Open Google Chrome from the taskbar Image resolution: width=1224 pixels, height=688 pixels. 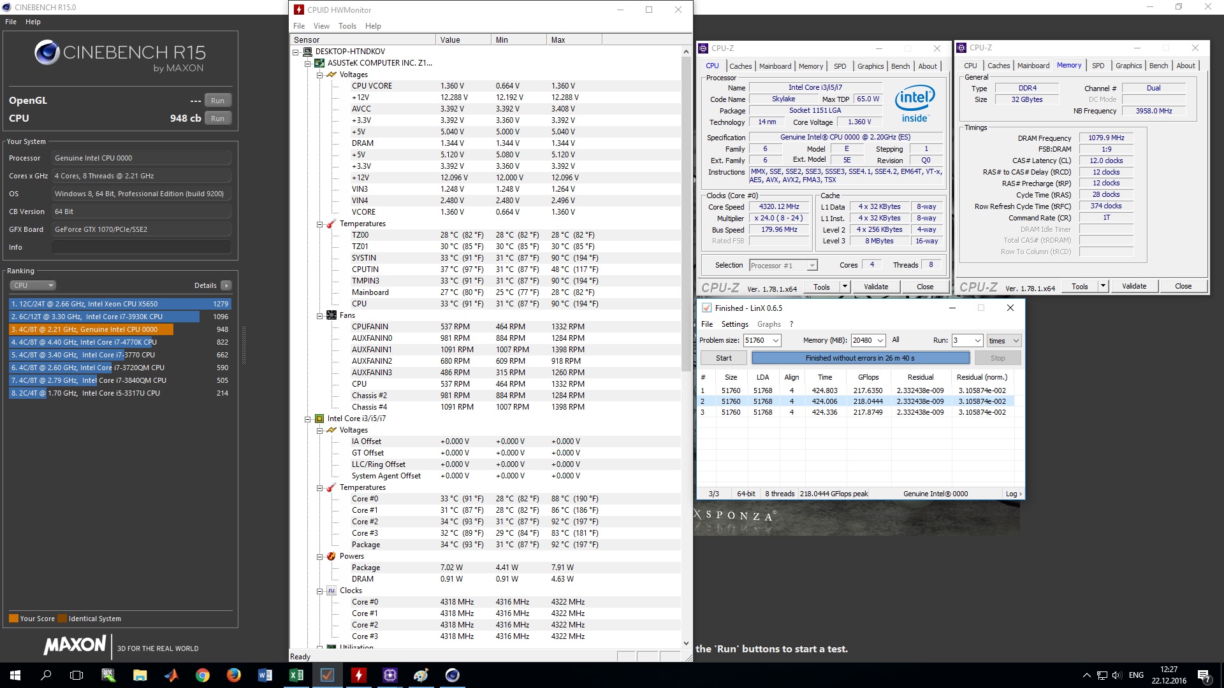(203, 675)
